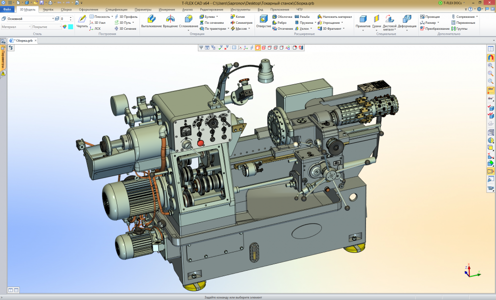Viewport: 496px width, 300px height.
Task: Click the Оболочка shell tool
Action: pos(282,16)
